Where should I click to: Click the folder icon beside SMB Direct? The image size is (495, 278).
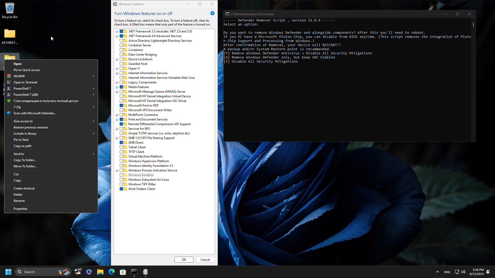tap(125, 143)
